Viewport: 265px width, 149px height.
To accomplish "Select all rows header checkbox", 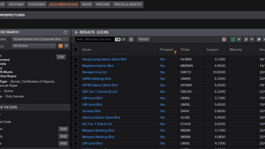I will tap(76, 49).
